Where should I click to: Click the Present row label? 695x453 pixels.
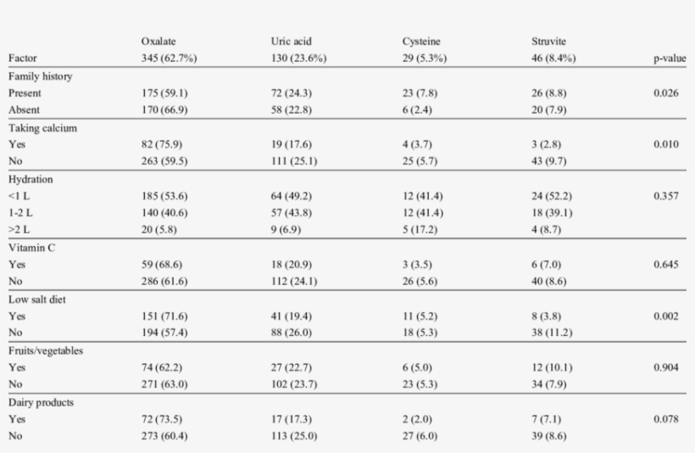(25, 93)
